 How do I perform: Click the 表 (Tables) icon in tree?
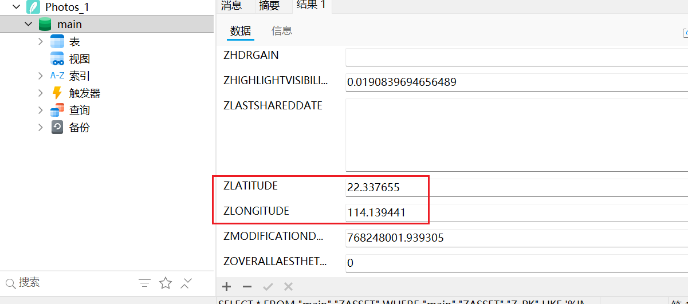[x=57, y=42]
